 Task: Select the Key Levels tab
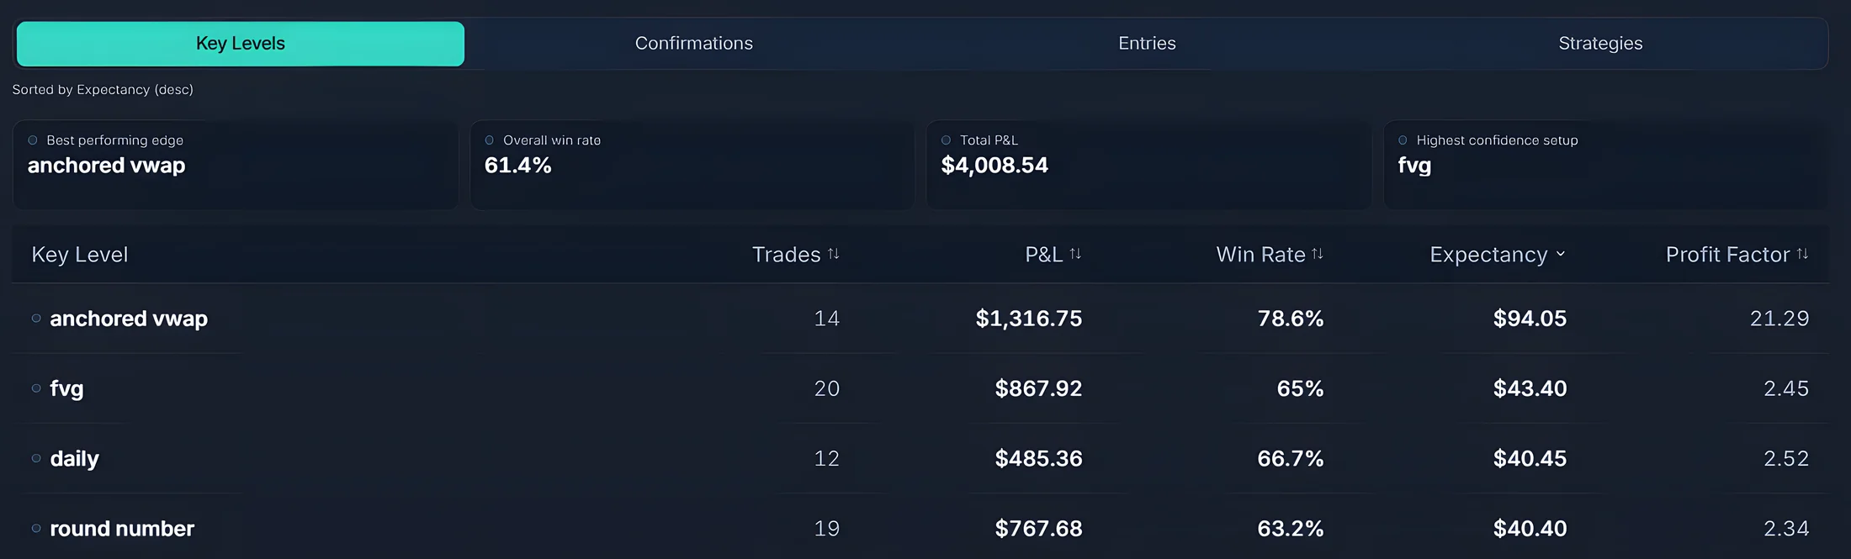click(241, 44)
